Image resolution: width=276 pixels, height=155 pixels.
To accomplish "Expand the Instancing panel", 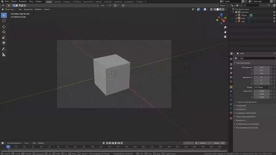I will 245,113.
